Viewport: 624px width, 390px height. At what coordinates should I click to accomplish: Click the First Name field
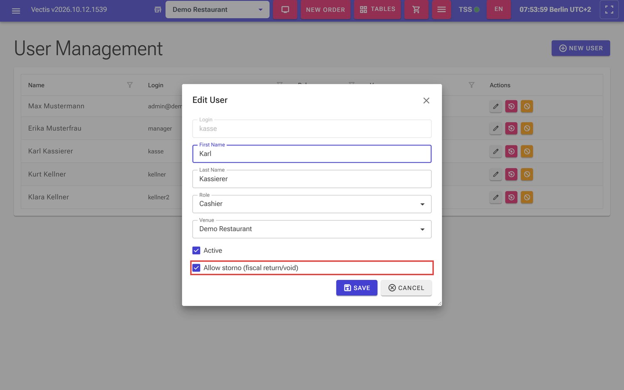(312, 154)
